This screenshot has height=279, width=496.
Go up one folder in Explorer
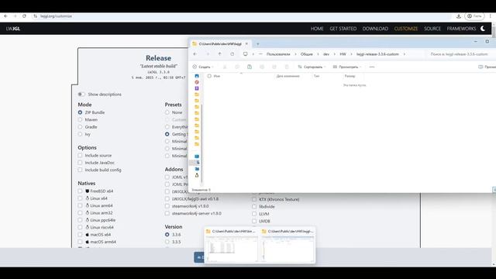pos(220,54)
